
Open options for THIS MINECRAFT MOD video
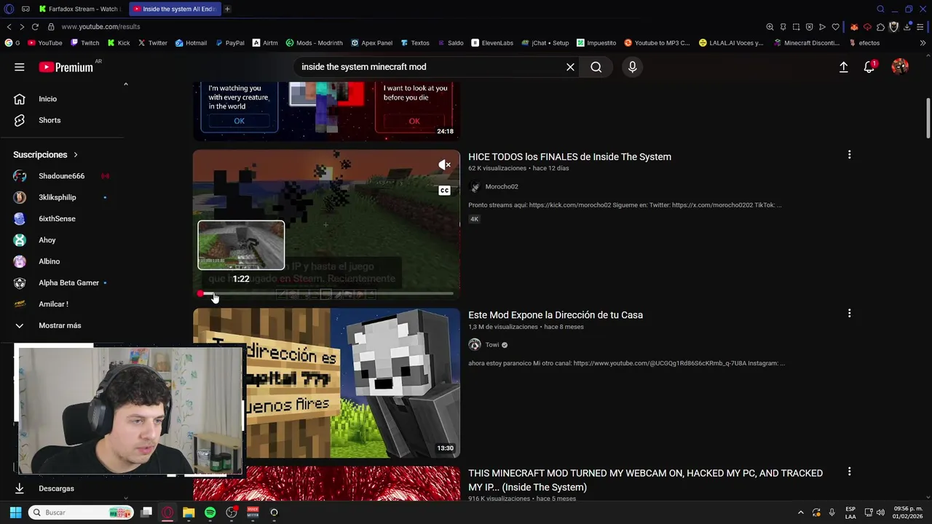[849, 472]
